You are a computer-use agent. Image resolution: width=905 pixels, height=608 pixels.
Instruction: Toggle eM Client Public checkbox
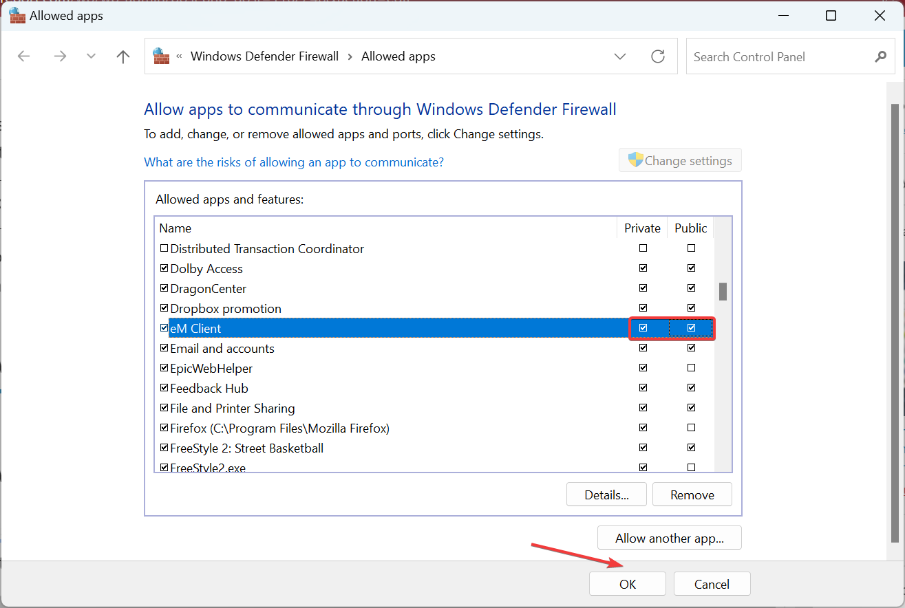691,328
